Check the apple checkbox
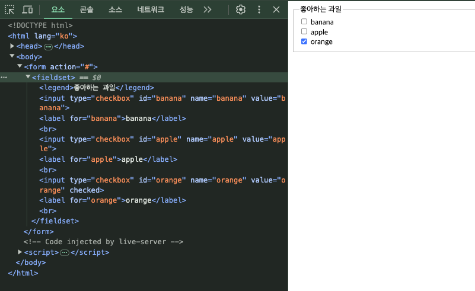This screenshot has width=475, height=291. click(304, 31)
